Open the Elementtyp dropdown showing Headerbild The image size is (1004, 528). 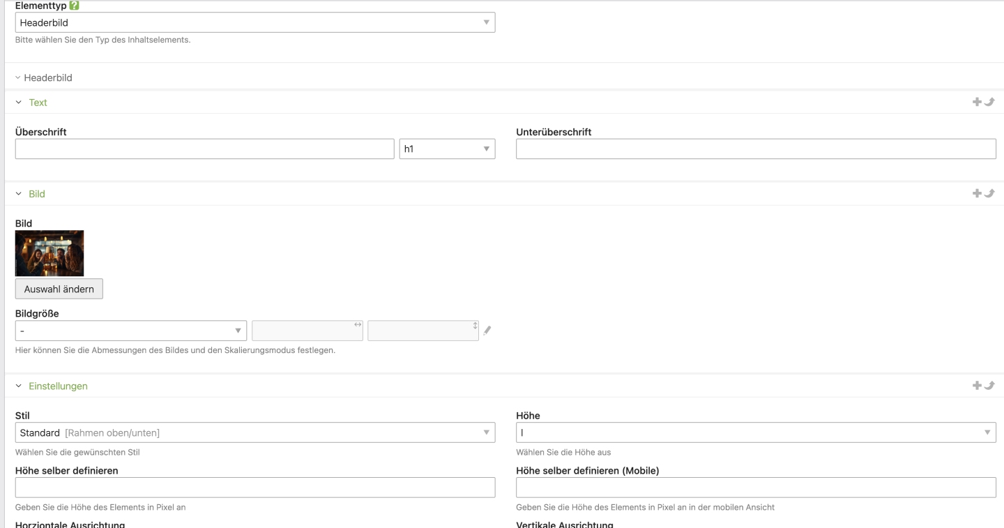coord(254,23)
